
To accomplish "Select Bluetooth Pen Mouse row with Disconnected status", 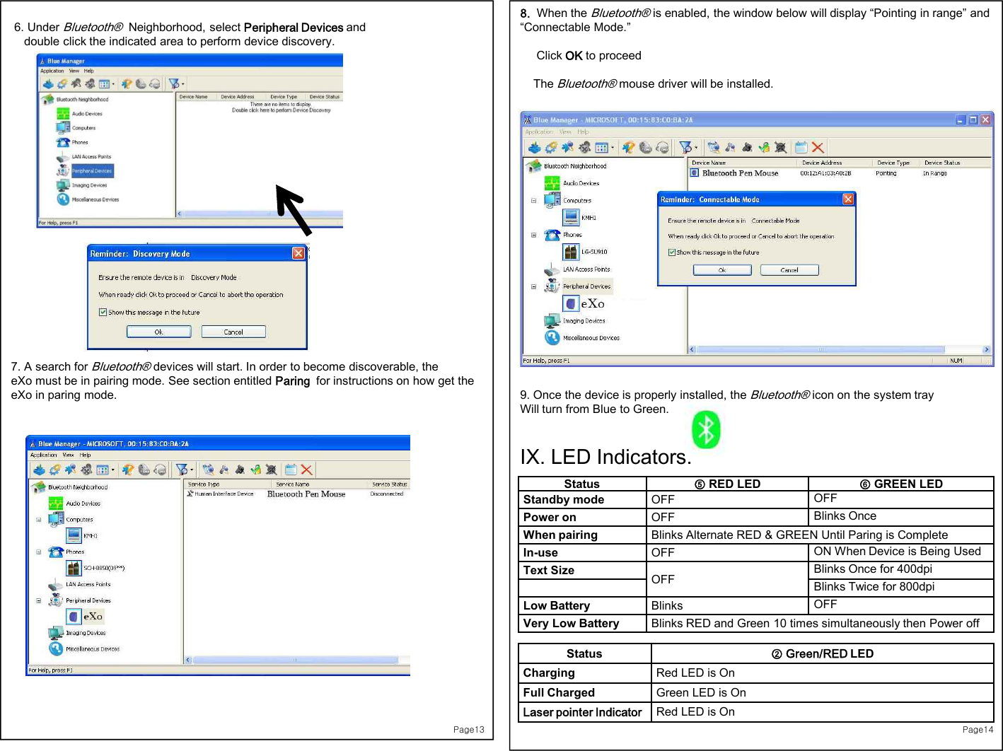I will click(297, 494).
